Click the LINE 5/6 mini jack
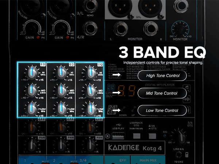The width and height of the screenshot is (219, 164). [x=178, y=155]
